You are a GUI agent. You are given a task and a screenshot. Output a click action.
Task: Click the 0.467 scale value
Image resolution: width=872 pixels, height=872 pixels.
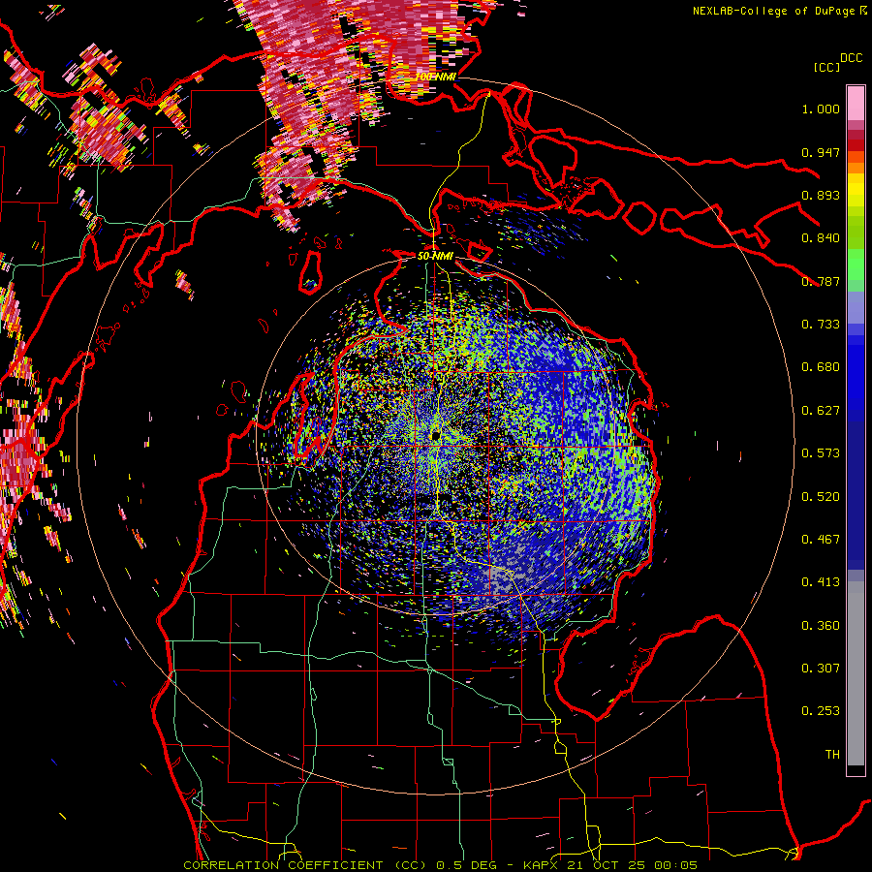click(821, 540)
